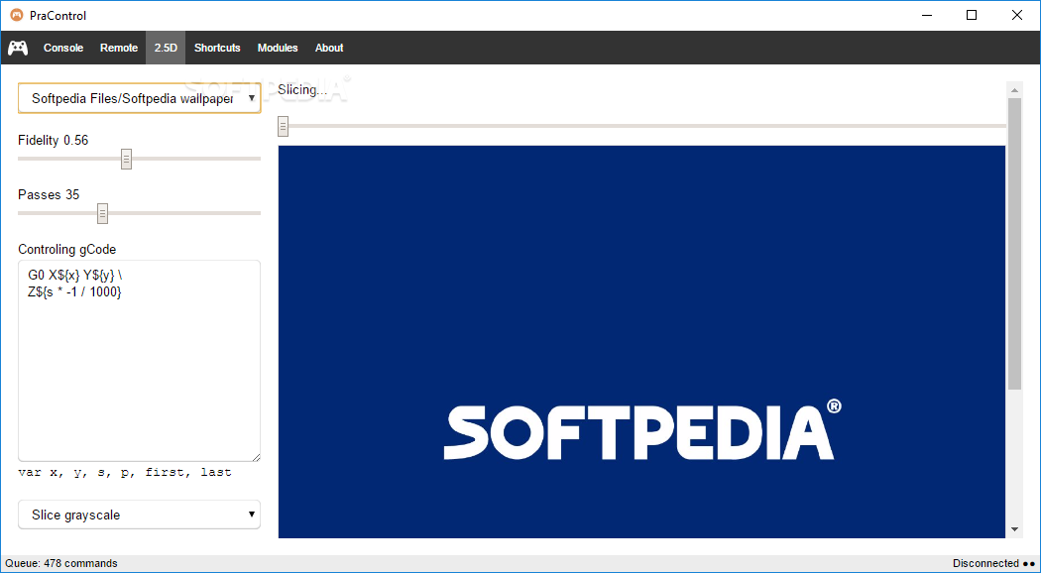The width and height of the screenshot is (1041, 573).
Task: Click the Controling gCode label
Action: click(67, 250)
